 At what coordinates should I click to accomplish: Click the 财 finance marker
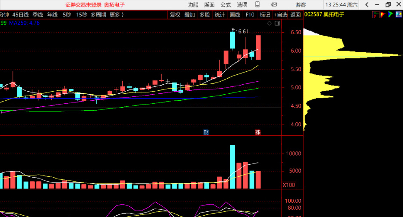pyautogui.click(x=206, y=132)
